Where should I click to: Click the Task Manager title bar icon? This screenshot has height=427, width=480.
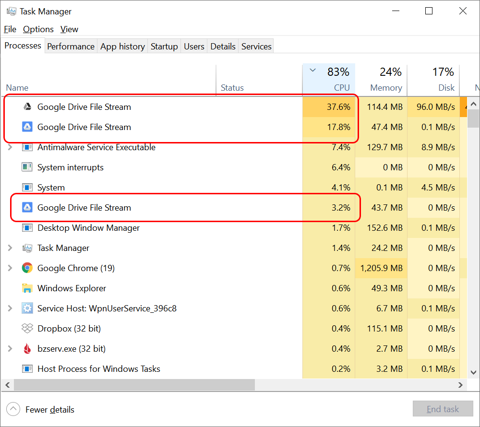[12, 12]
